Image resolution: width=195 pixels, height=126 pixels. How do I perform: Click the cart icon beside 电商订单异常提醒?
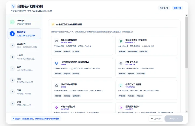tap(121, 85)
